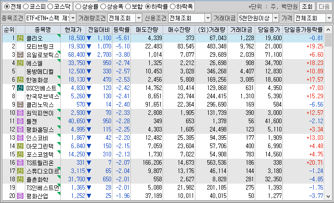Click the 41,600 closing price value
The image size is (334, 203).
click(x=273, y=121)
